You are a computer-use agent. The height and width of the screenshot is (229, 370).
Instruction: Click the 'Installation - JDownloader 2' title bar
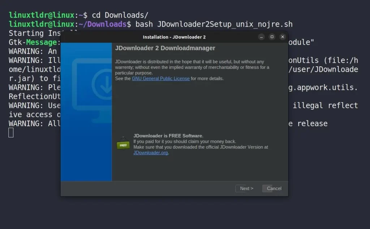174,37
